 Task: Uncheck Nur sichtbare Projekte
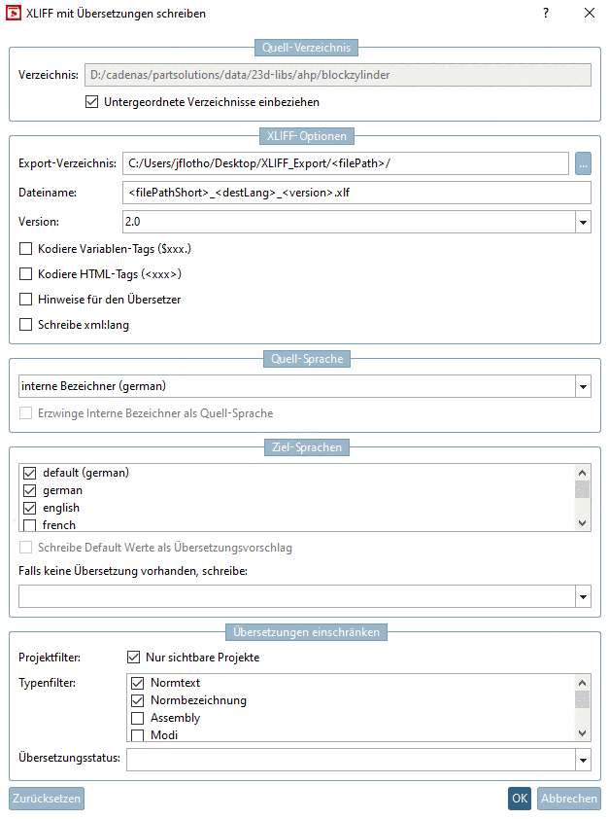coord(134,658)
